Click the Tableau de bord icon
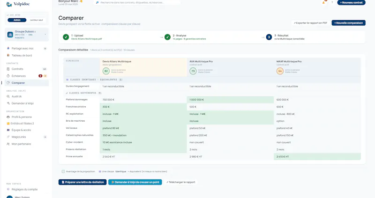The height and width of the screenshot is (198, 375). point(8,55)
